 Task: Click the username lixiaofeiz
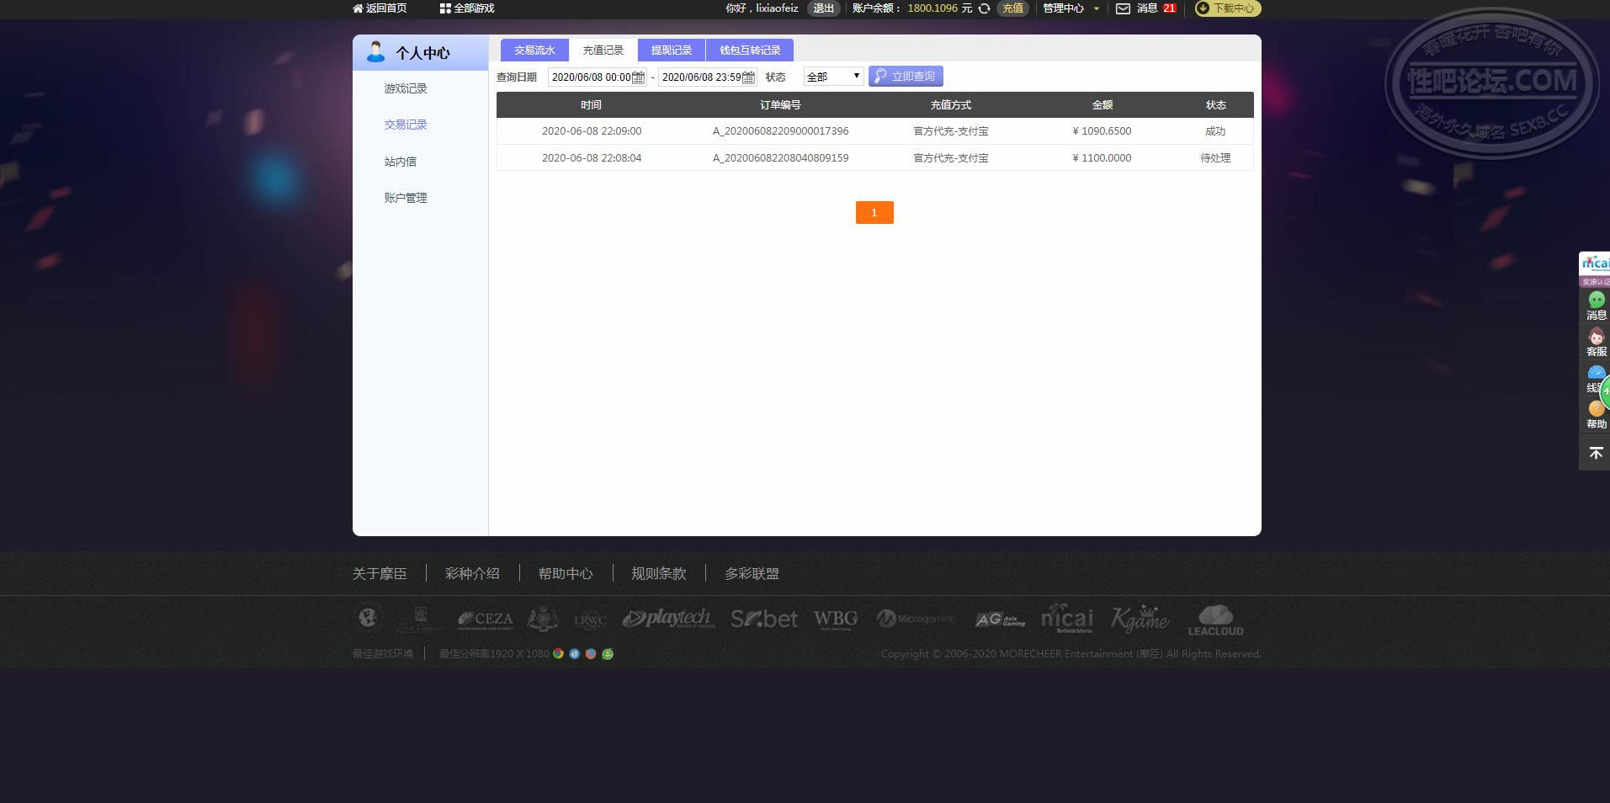(777, 8)
